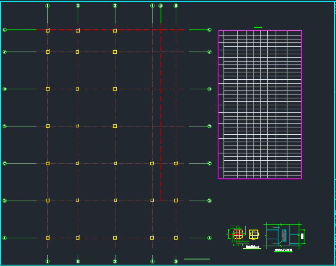The width and height of the screenshot is (336, 266).
Task: Select the bottom grid bubble numbered 2
Action: point(78,261)
